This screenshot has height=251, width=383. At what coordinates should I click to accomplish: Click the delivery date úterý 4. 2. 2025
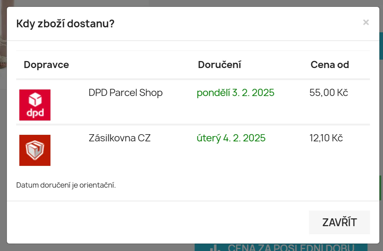(231, 138)
